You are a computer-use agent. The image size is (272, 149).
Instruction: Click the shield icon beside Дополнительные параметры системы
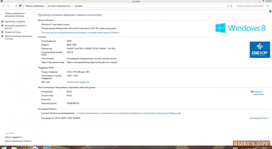tap(3, 36)
